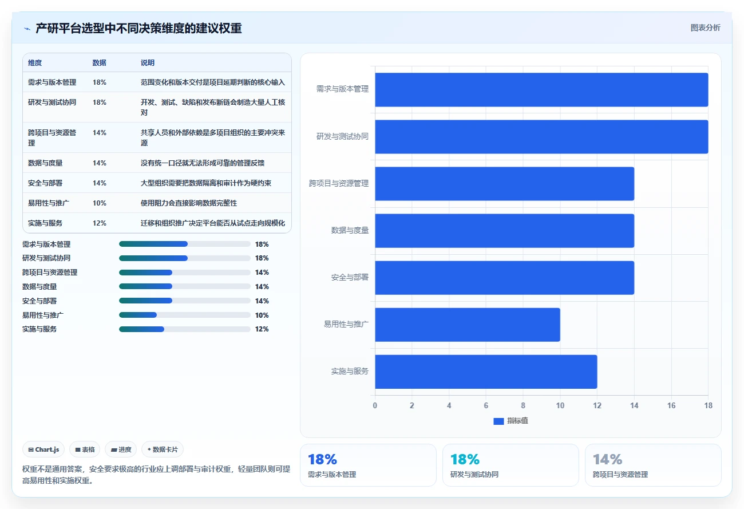Click the 进度 tag chip
Screen dimensions: 744x509
tap(121, 449)
